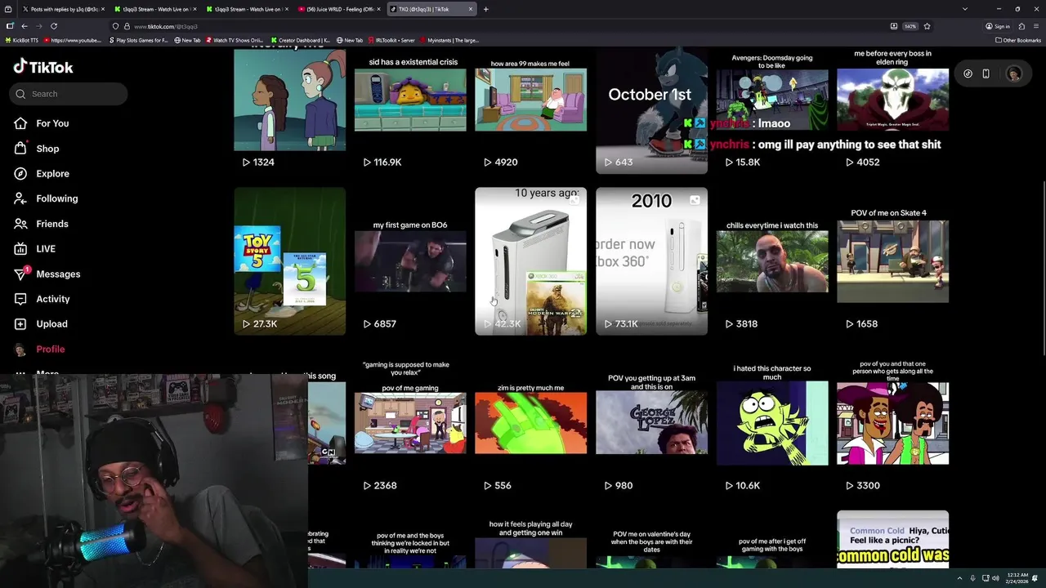Click the 10.6K view count

coord(743,485)
